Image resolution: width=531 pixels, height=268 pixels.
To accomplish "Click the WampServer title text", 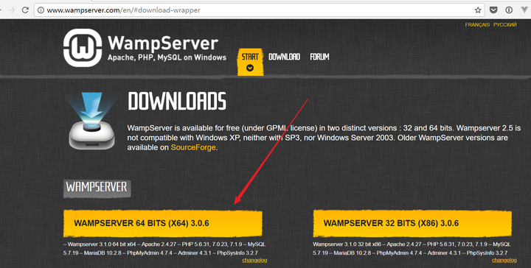I will tap(163, 43).
